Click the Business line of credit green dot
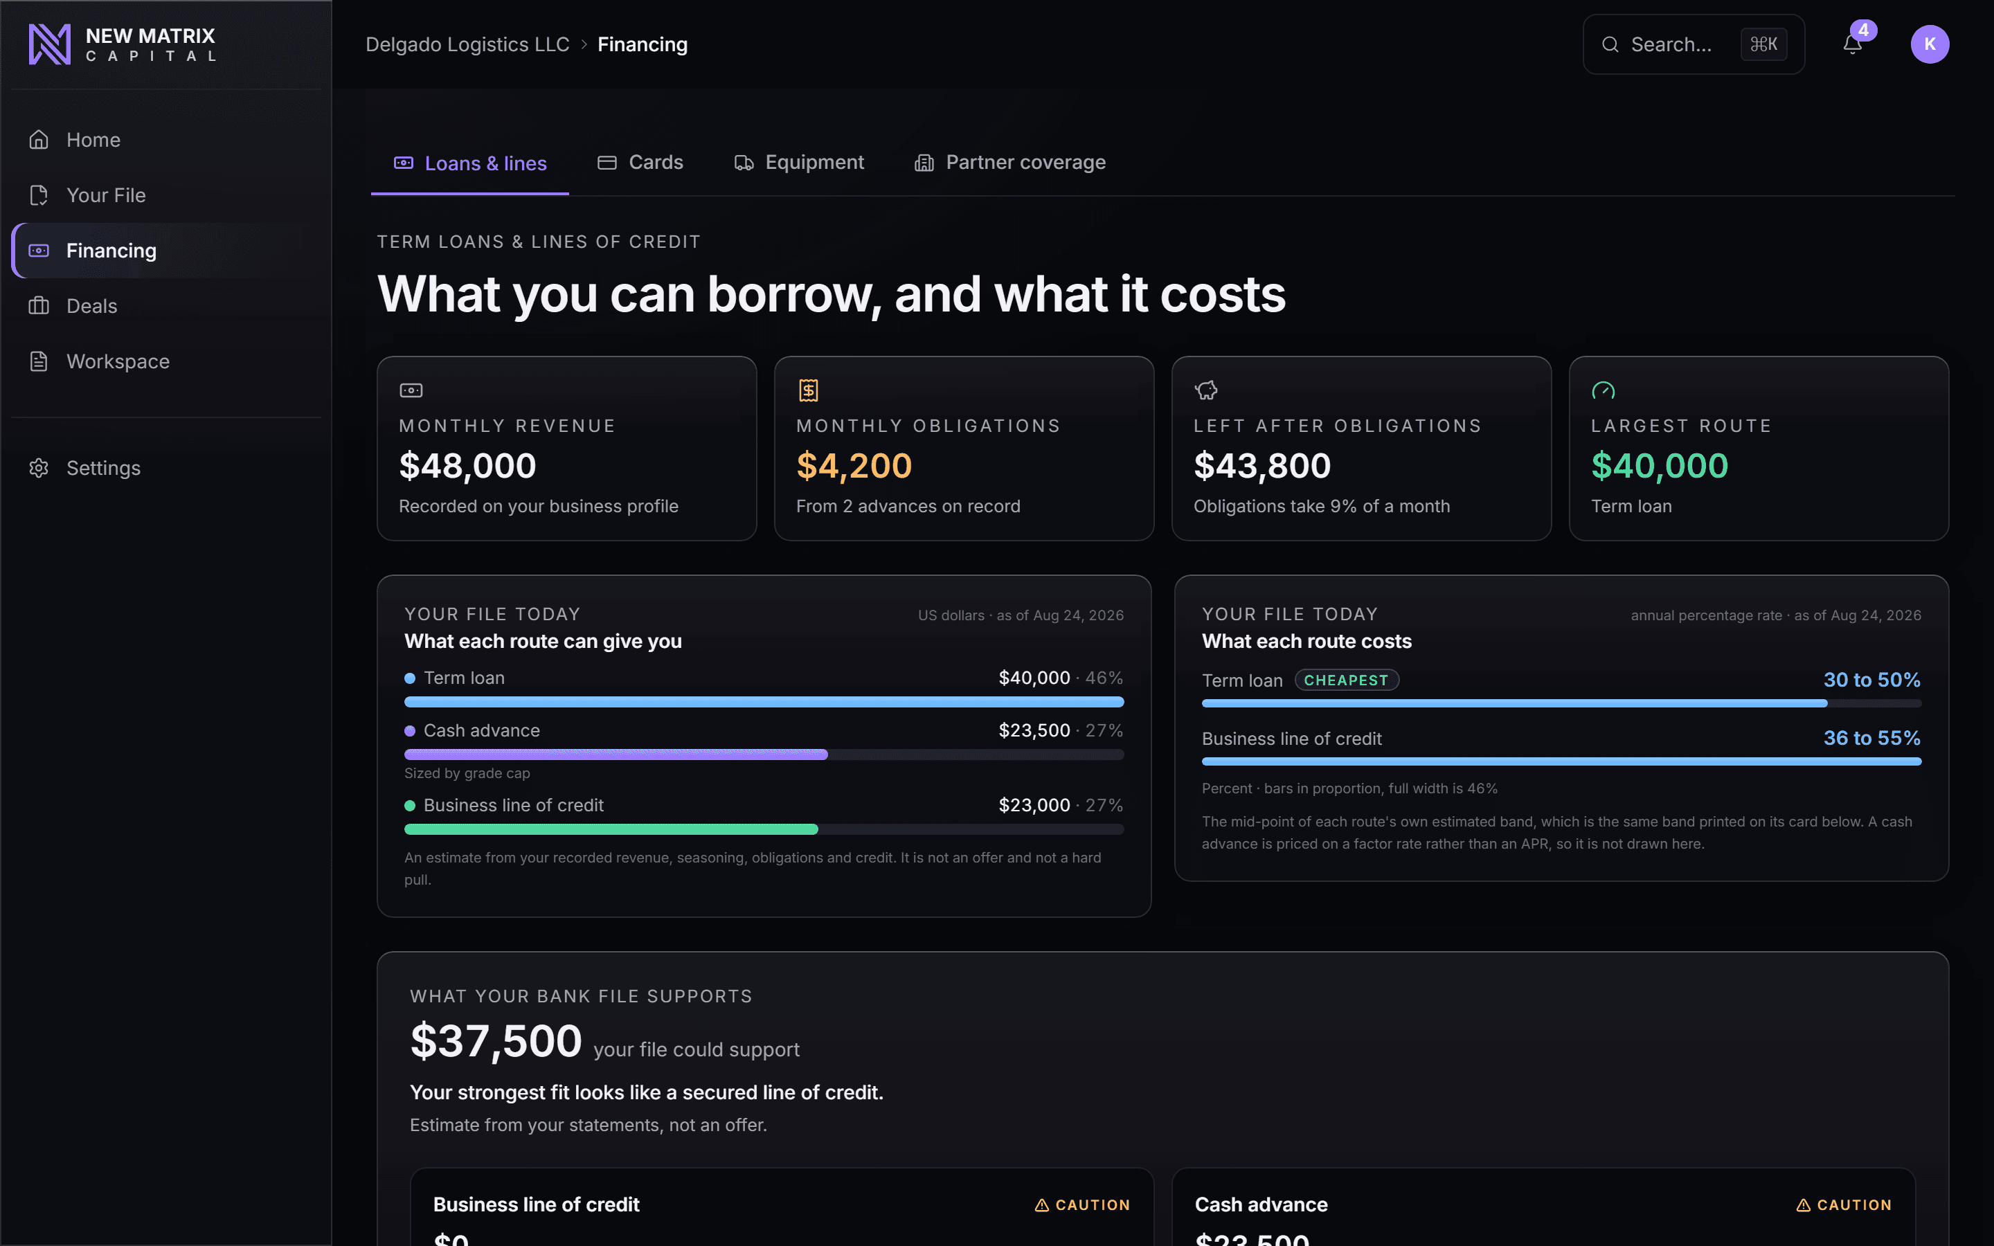Screen dimensions: 1994x1246 (409, 806)
